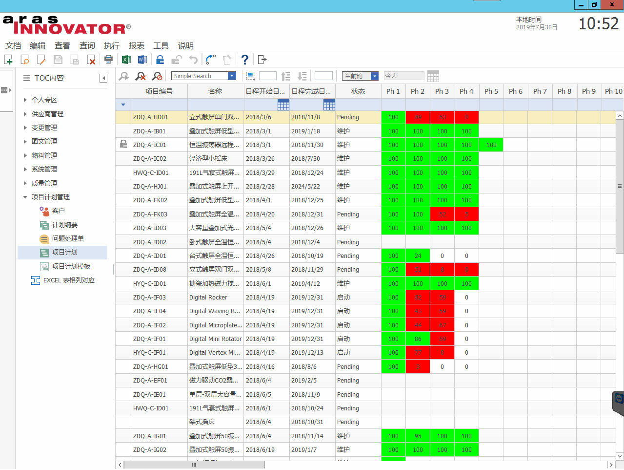The height and width of the screenshot is (470, 624).
Task: Sort by the 状态 column header
Action: click(358, 91)
